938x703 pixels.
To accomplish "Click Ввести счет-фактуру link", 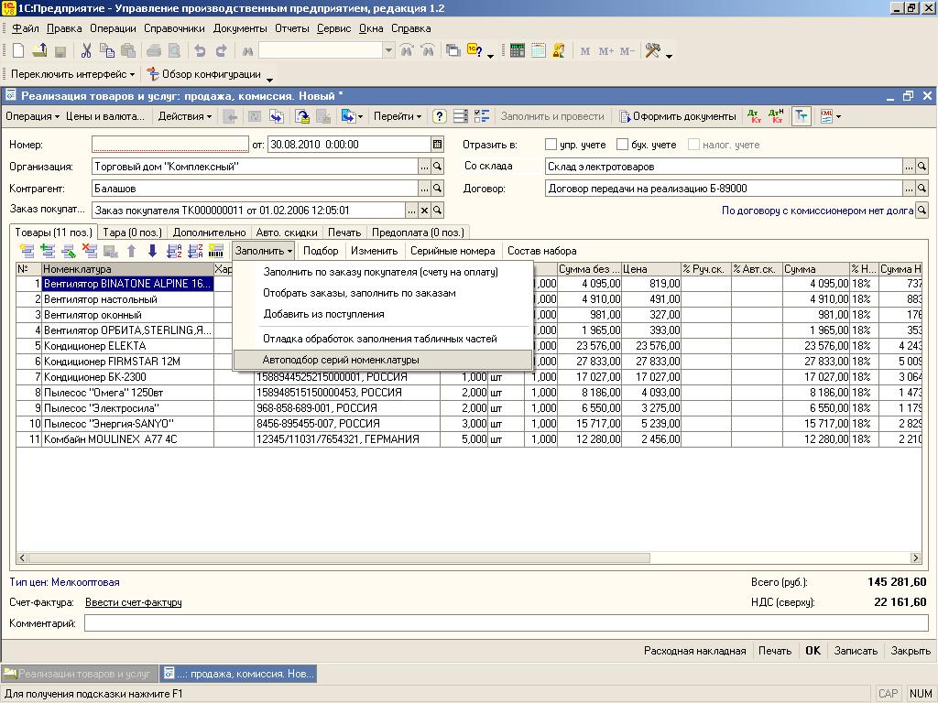I will click(133, 602).
